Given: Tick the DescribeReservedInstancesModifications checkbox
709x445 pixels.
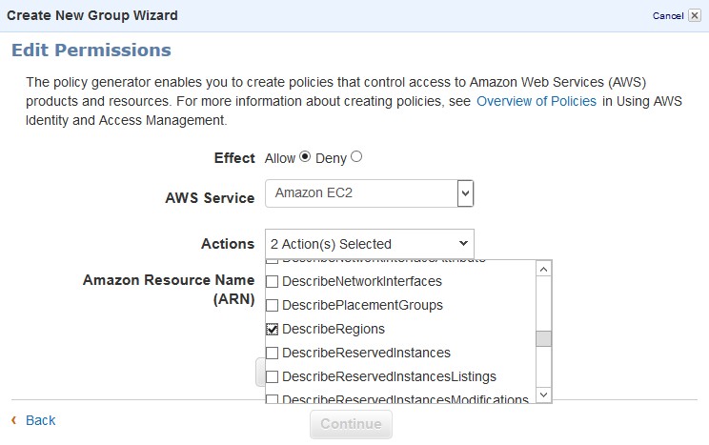Looking at the screenshot, I should pos(273,398).
